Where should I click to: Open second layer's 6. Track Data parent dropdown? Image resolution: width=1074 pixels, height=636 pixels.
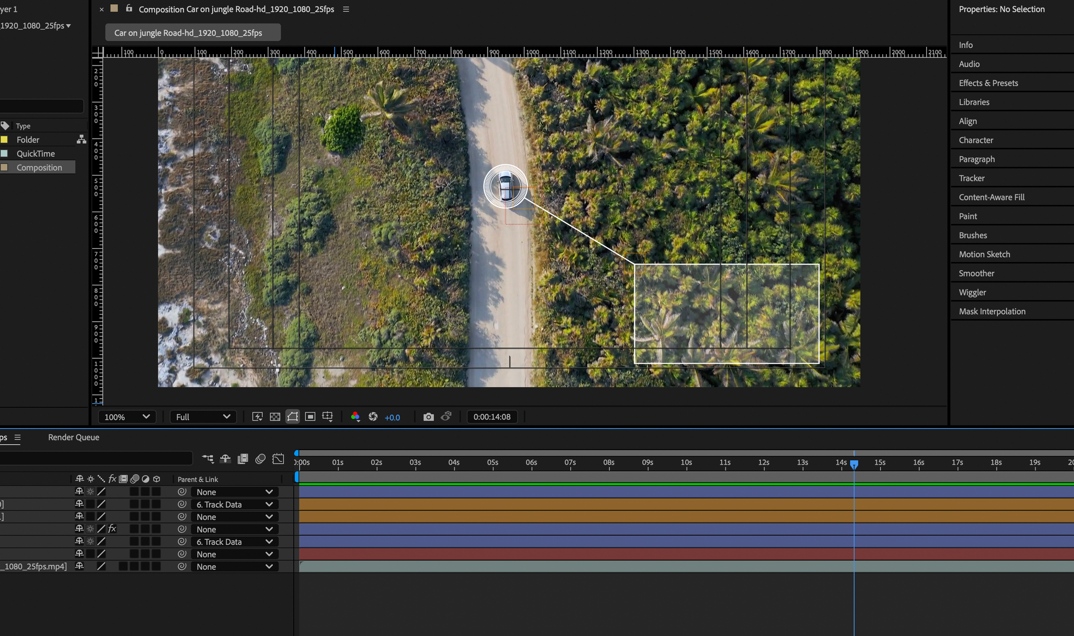coord(235,504)
